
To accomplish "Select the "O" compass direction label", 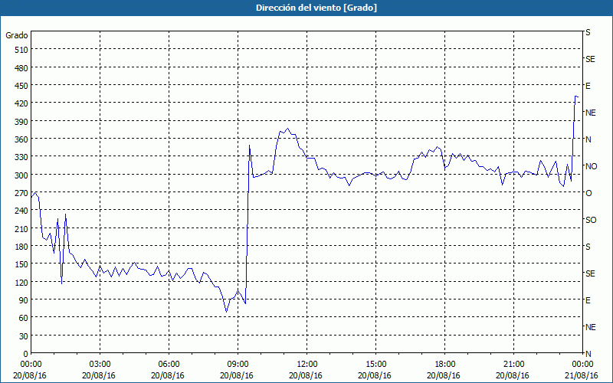I will (588, 194).
